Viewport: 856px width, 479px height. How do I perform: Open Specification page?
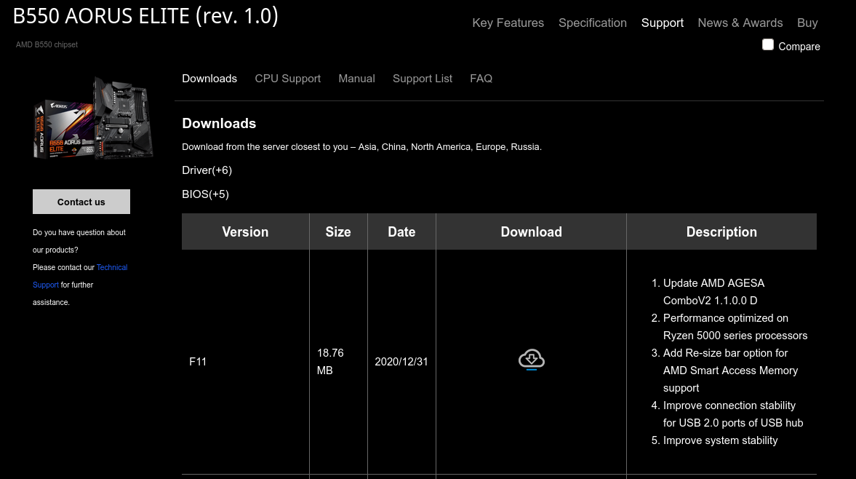(592, 23)
